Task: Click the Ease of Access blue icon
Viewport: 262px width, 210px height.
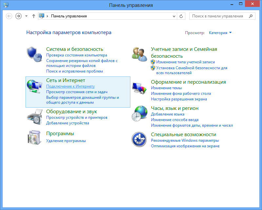Action: tap(139, 140)
